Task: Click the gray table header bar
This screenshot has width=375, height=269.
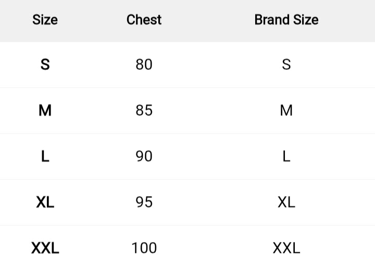Action: (208, 21)
